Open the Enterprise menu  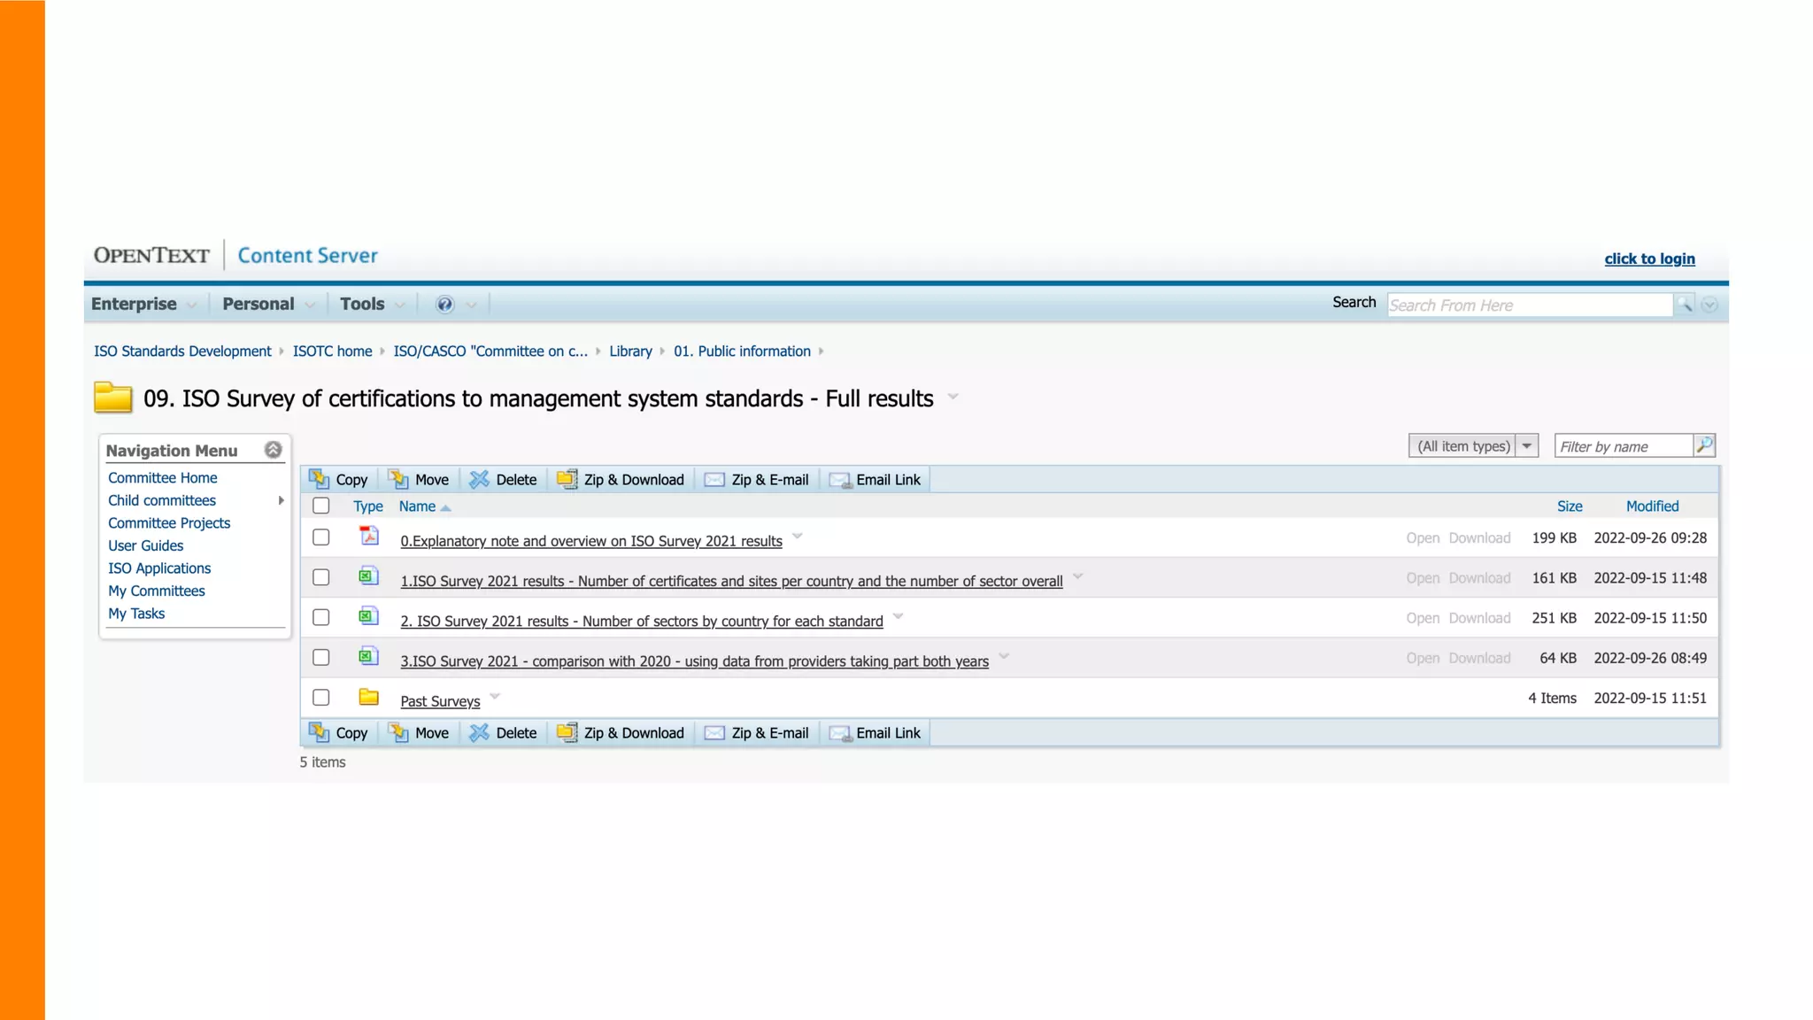click(x=135, y=304)
